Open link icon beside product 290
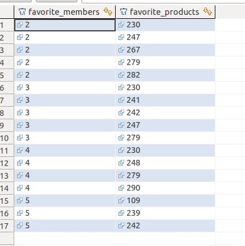 tap(121, 188)
